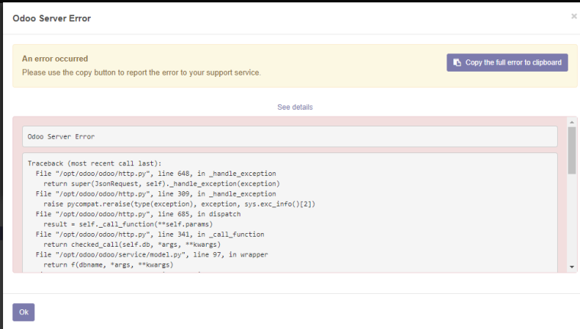Click the "line 341, in _call_function" row
580x329 pixels.
(x=150, y=235)
